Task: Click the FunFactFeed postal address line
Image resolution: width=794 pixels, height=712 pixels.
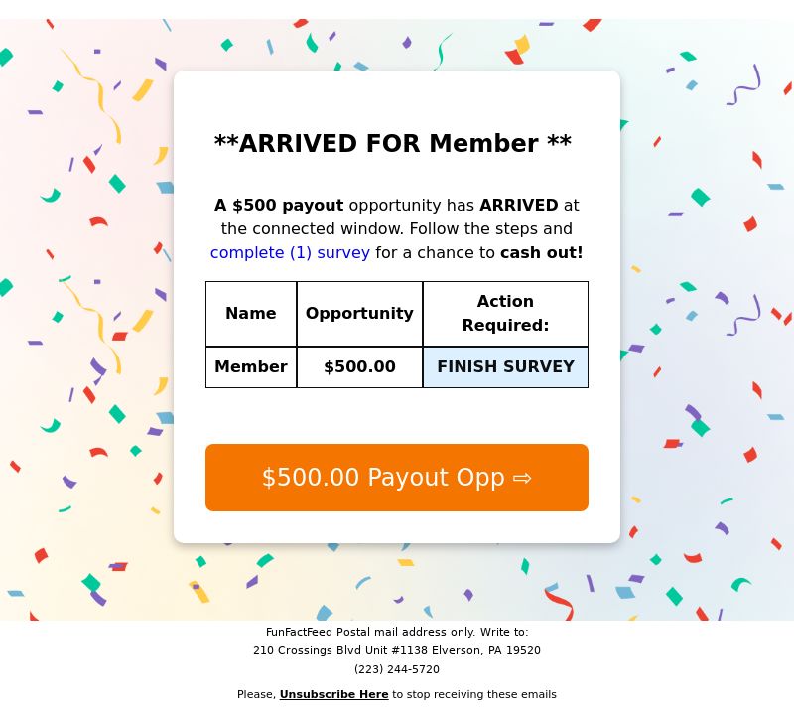Action: pos(397,633)
